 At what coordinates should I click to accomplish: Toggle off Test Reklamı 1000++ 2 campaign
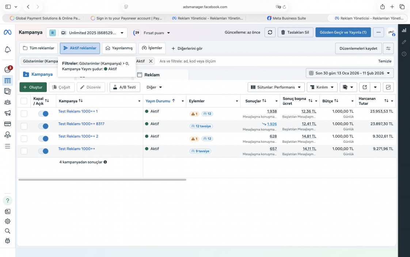coord(43,139)
